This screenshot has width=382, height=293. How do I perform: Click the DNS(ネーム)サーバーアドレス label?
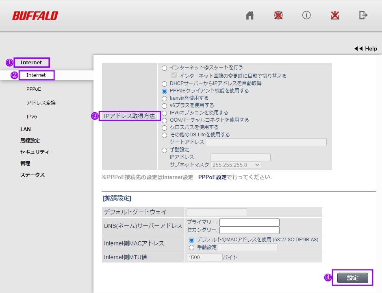pyautogui.click(x=143, y=226)
